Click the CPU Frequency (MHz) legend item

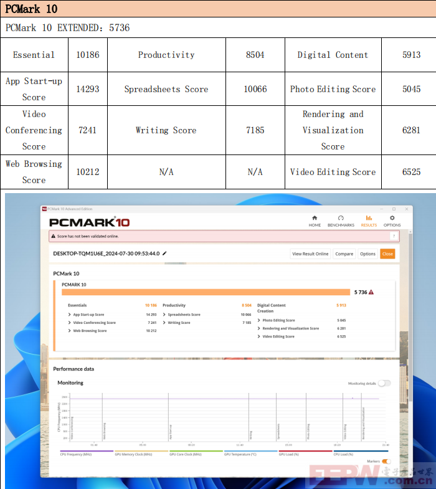coord(87,453)
